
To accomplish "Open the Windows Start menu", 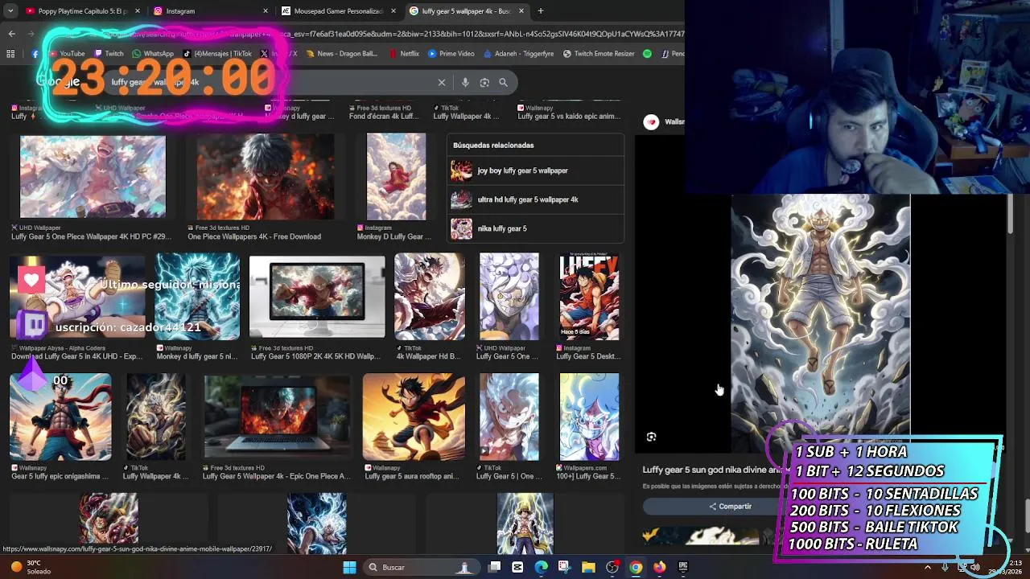I will point(349,567).
